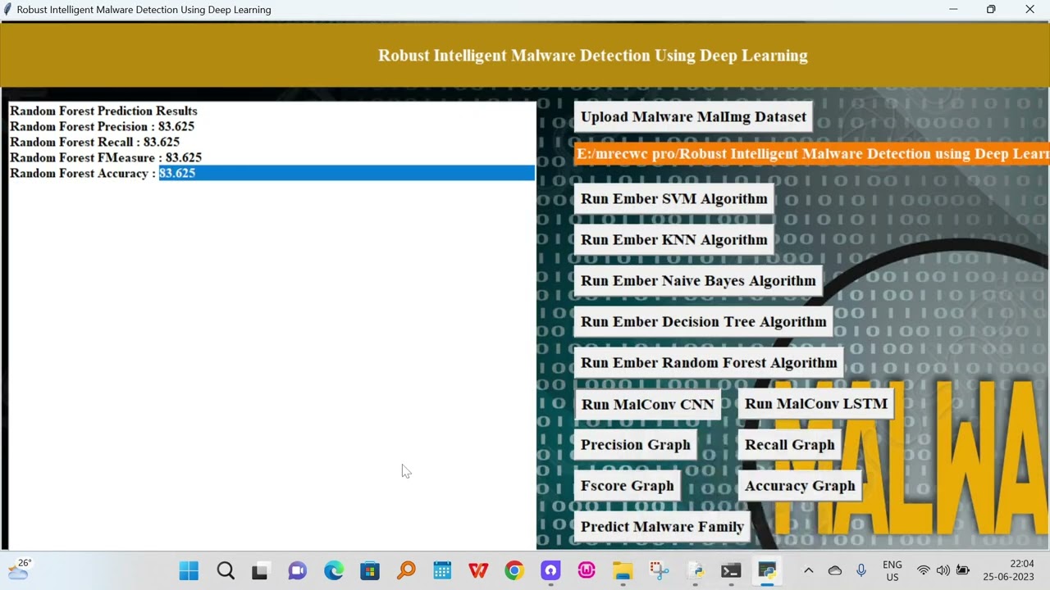Click the Random Forest FMeasure line
This screenshot has width=1050, height=590.
[106, 157]
